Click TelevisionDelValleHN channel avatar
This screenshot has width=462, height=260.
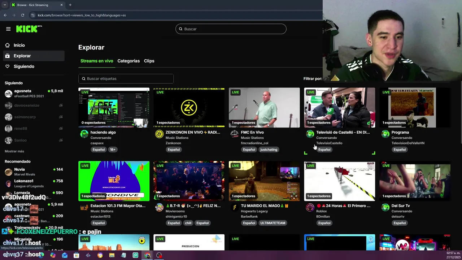385,134
